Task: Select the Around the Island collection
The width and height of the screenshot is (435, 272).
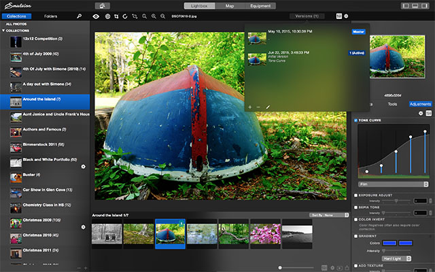Action: pyautogui.click(x=45, y=102)
